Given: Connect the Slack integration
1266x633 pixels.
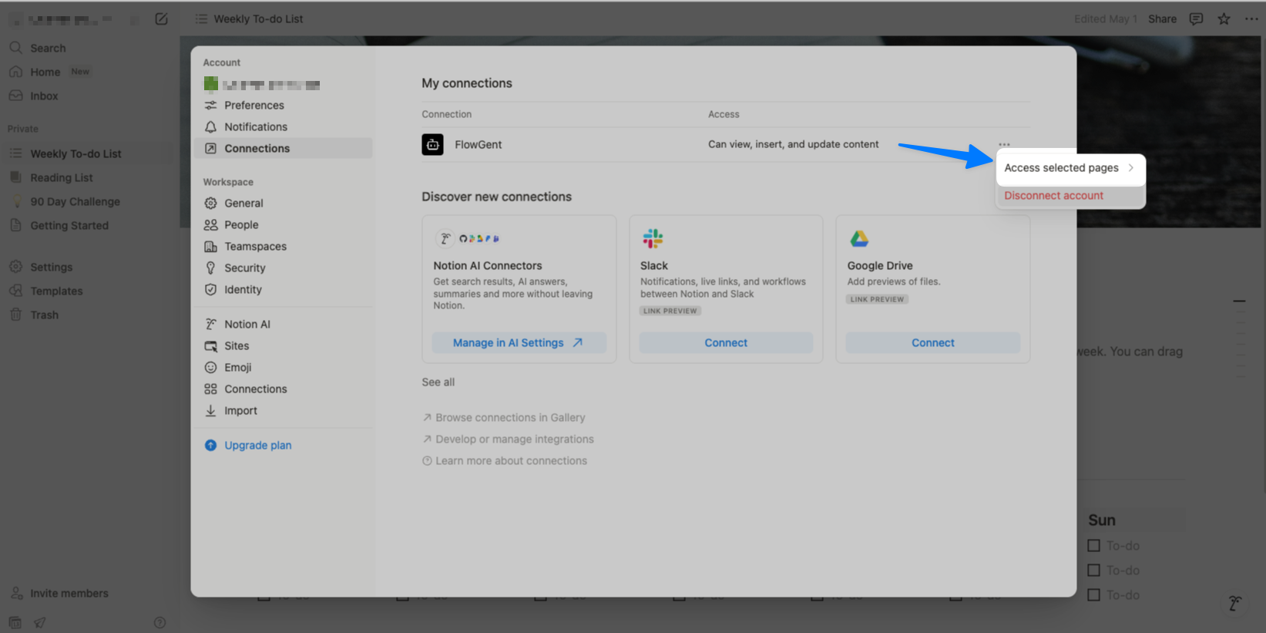Looking at the screenshot, I should (x=726, y=342).
